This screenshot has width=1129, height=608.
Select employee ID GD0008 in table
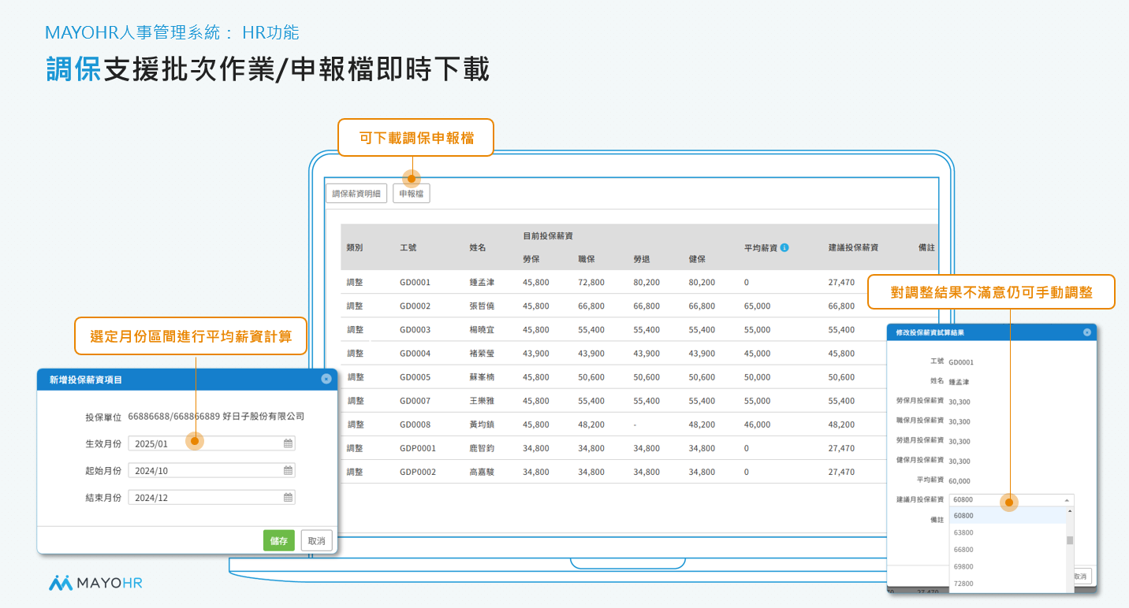[x=415, y=424]
